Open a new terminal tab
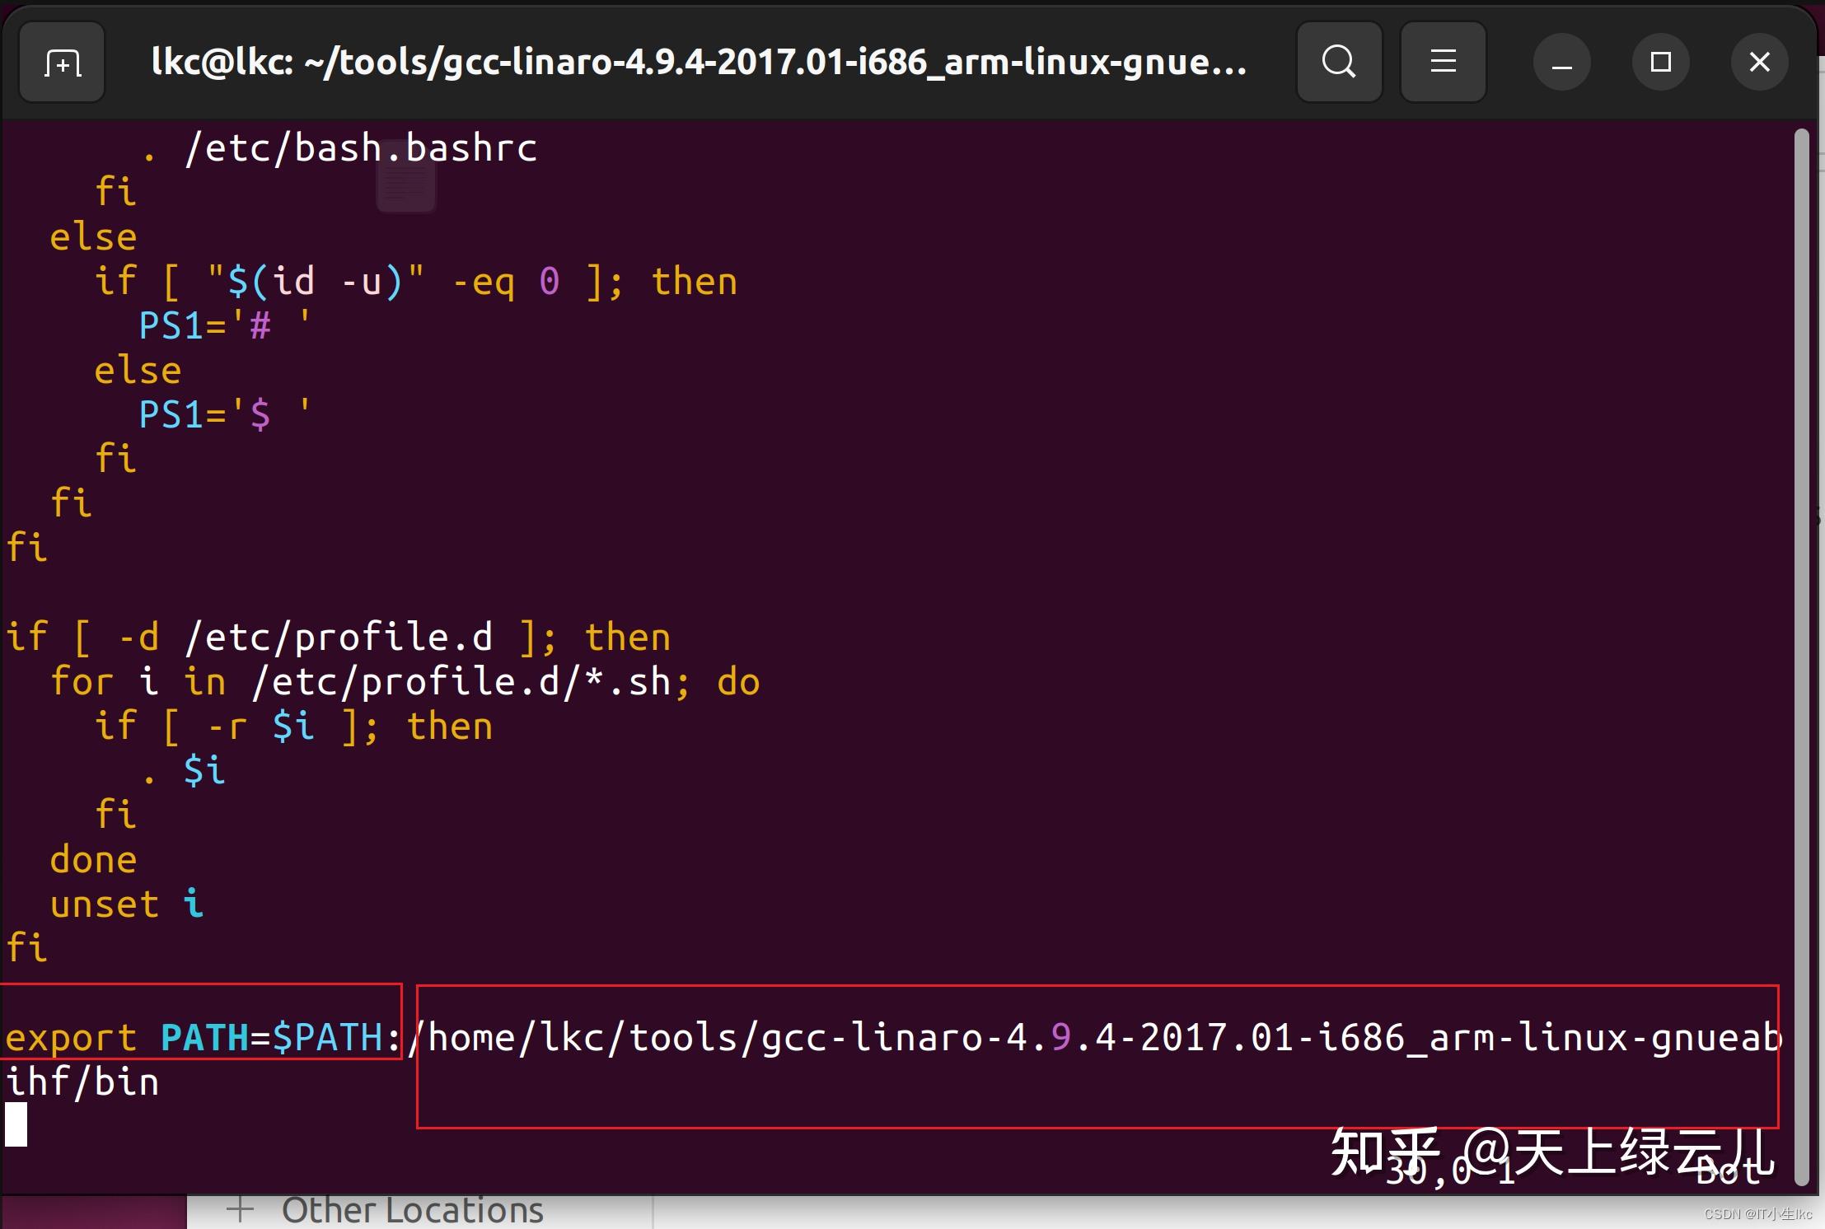 [61, 62]
